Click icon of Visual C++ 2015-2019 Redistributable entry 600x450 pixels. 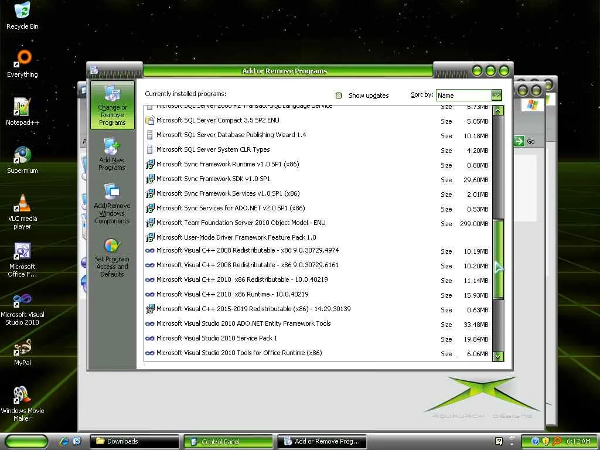tap(149, 309)
